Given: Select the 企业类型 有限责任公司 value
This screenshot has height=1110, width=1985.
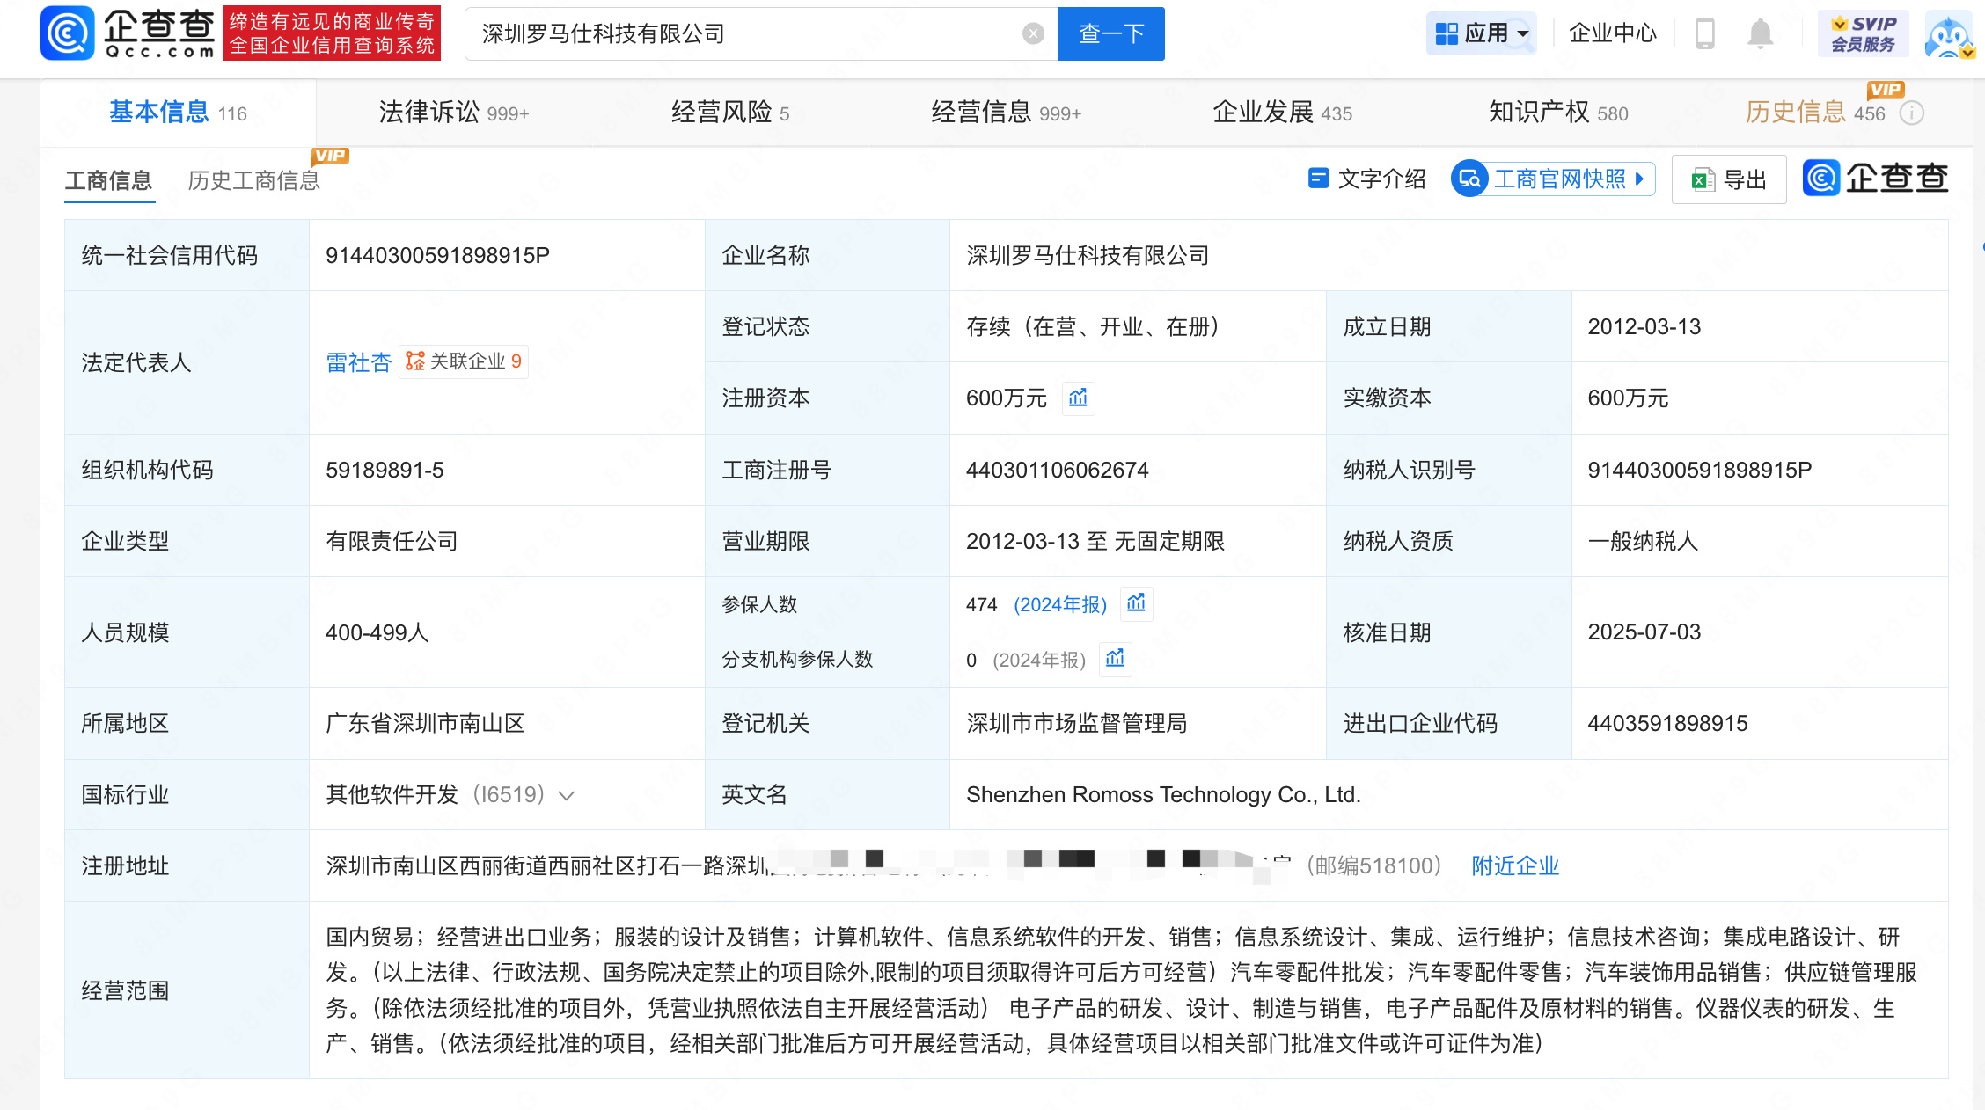Looking at the screenshot, I should pos(392,541).
